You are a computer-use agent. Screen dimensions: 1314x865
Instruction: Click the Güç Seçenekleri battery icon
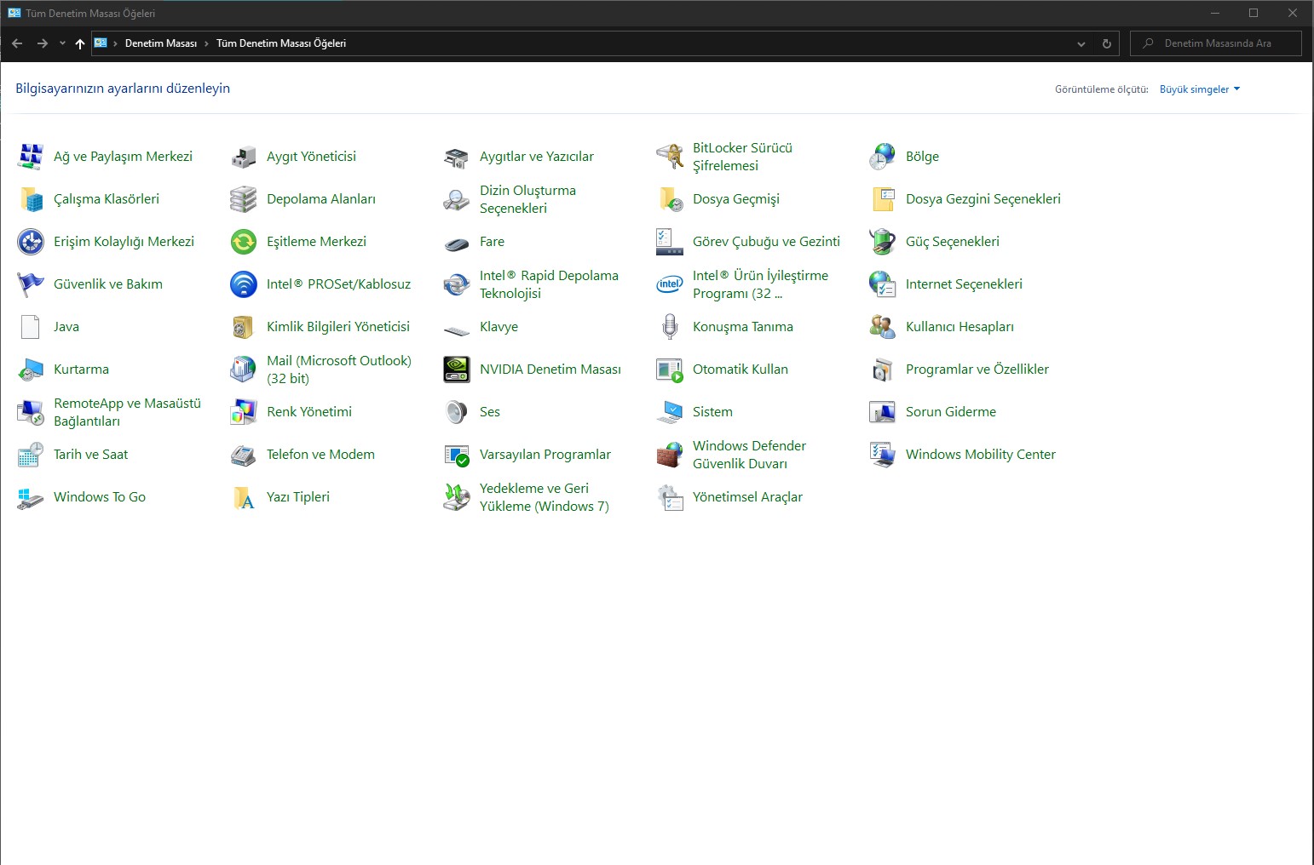click(883, 242)
